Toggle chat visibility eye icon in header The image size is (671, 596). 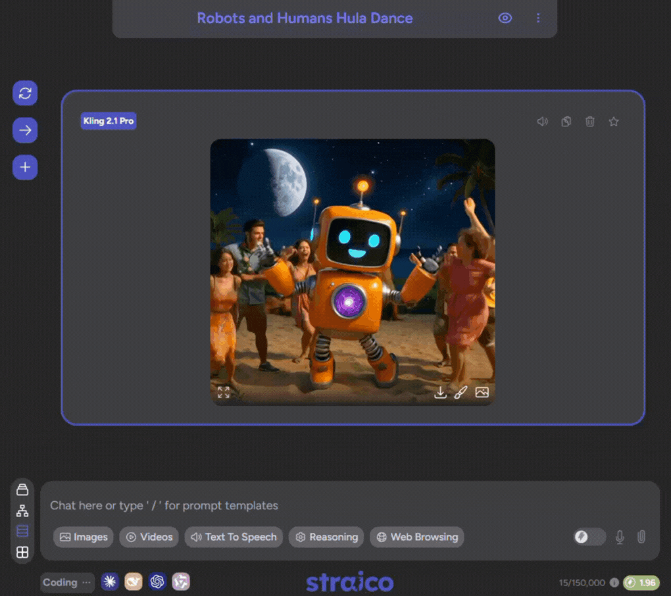tap(505, 18)
